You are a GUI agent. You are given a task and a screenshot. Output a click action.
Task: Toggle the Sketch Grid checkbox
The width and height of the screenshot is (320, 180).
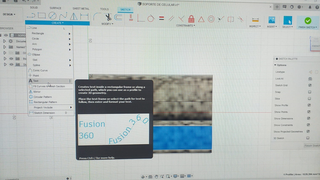[310, 85]
